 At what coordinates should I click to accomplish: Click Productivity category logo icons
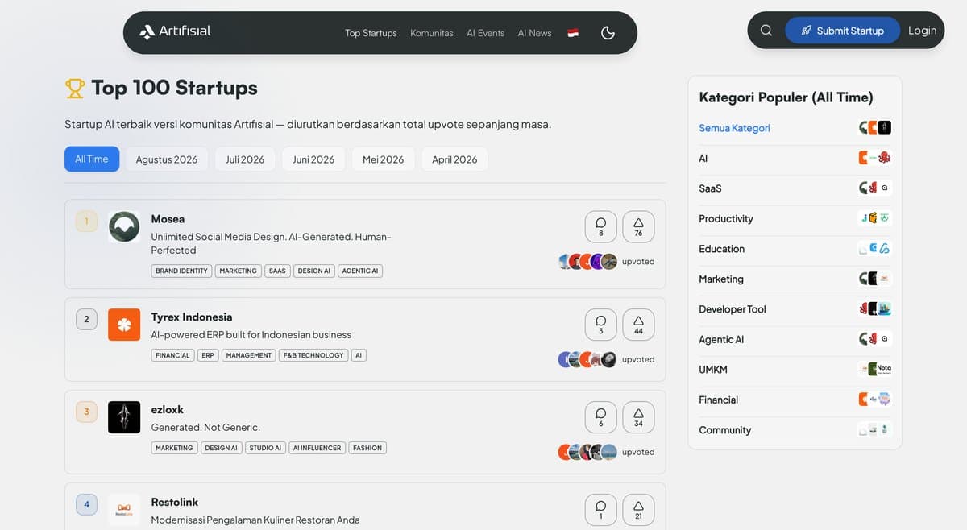pyautogui.click(x=875, y=218)
